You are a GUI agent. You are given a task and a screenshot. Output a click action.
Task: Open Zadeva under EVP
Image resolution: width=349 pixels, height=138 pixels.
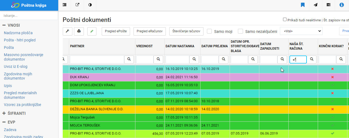click(10, 130)
